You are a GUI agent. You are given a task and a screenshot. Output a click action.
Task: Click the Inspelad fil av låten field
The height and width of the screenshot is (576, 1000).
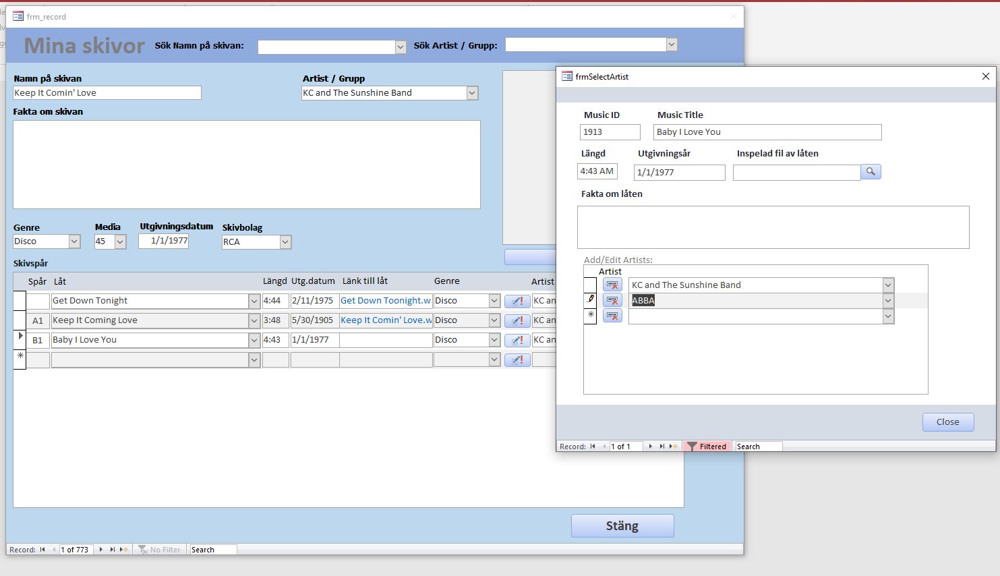pos(797,173)
